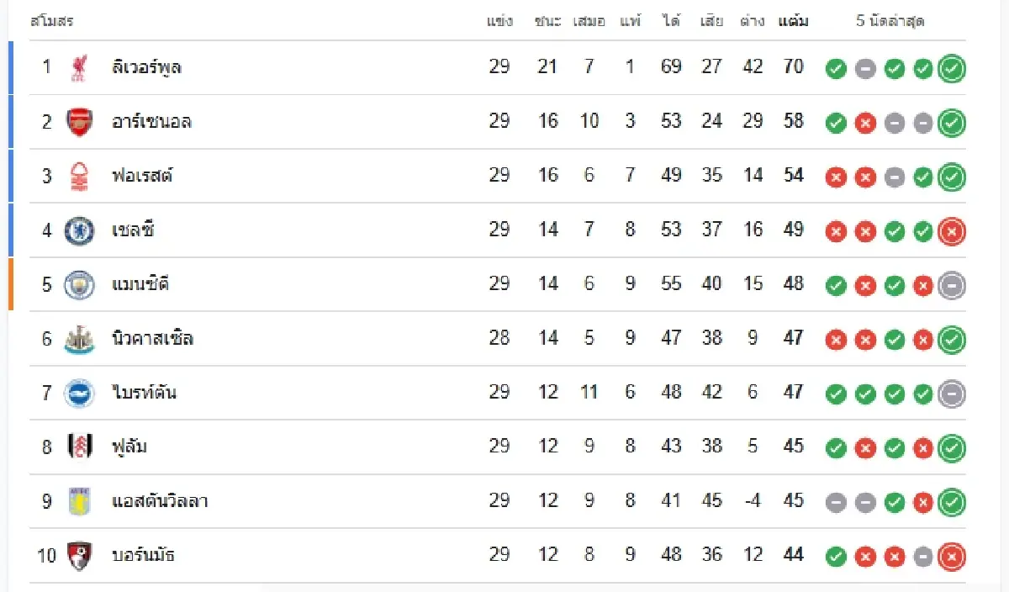Viewport: 1009px width, 592px height.
Task: Click the 5 นัดล่าสุด column header
Action: click(890, 22)
